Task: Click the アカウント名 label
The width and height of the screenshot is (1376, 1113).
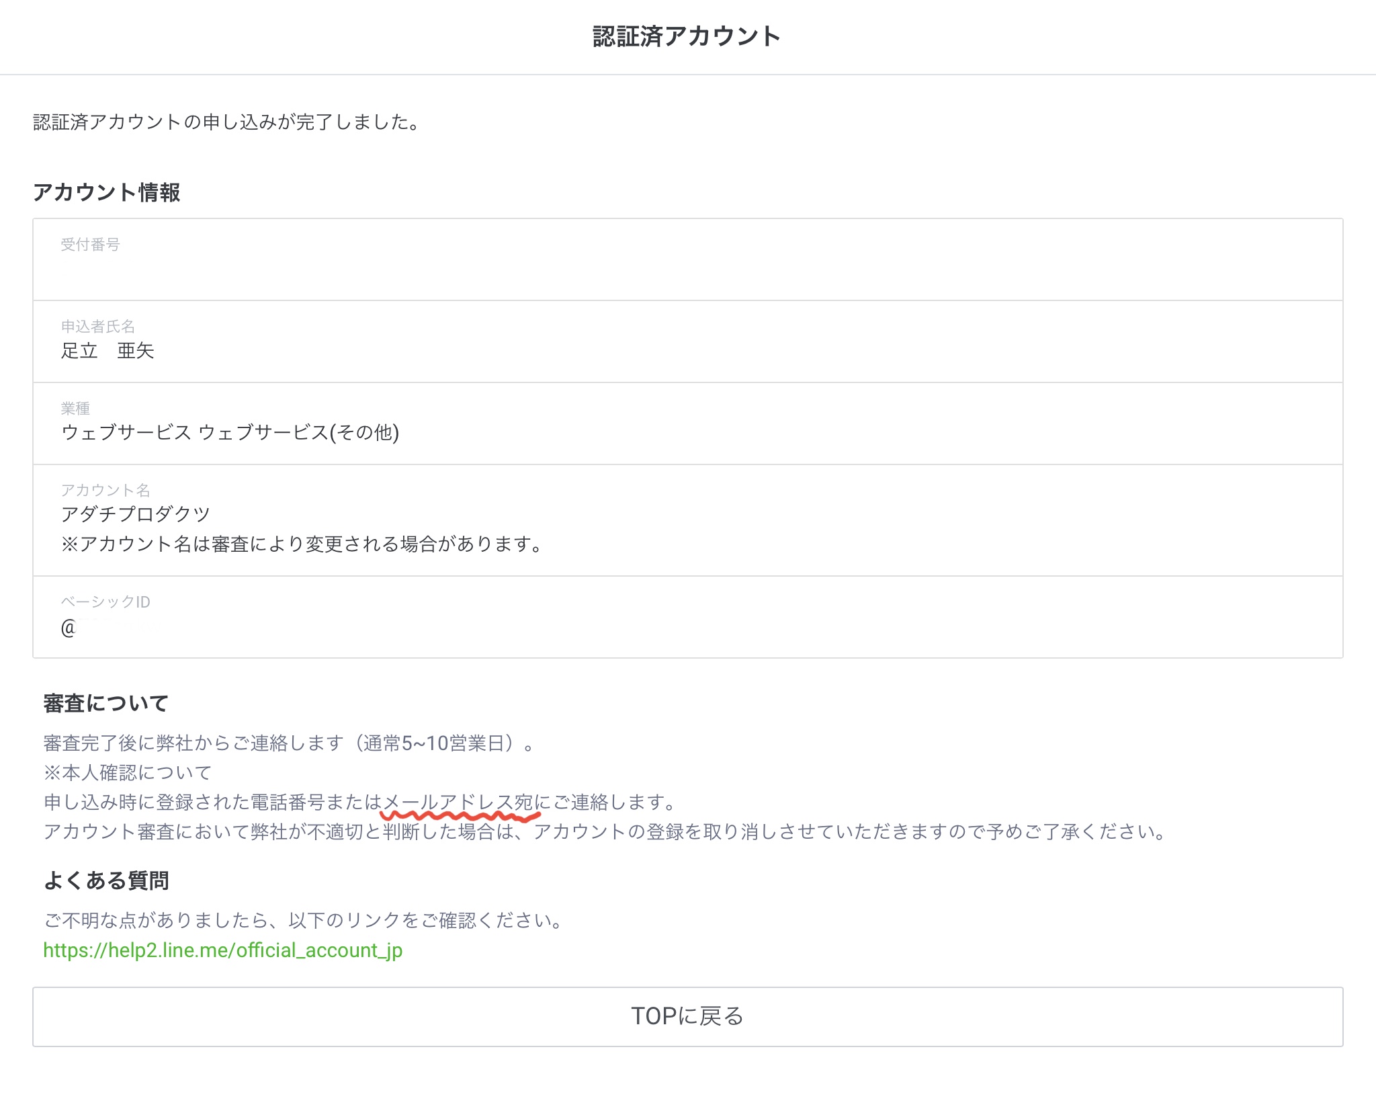Action: (x=105, y=491)
